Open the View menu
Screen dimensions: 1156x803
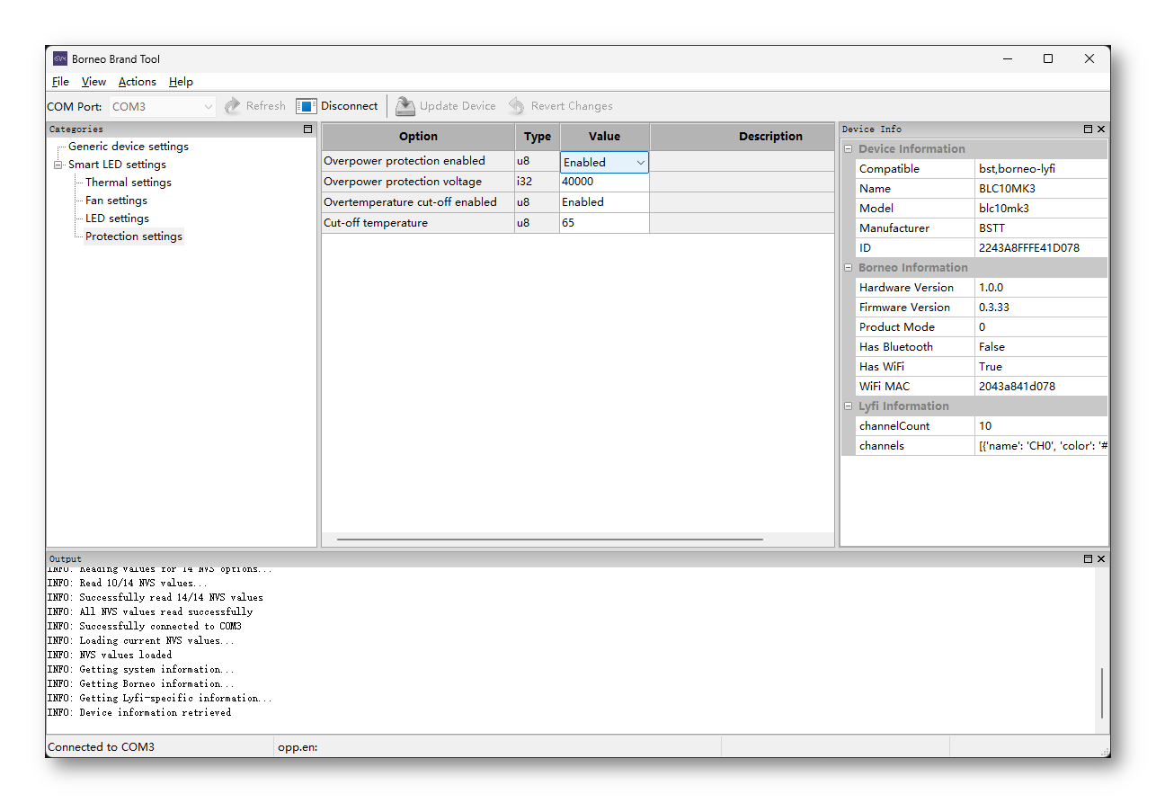tap(93, 82)
